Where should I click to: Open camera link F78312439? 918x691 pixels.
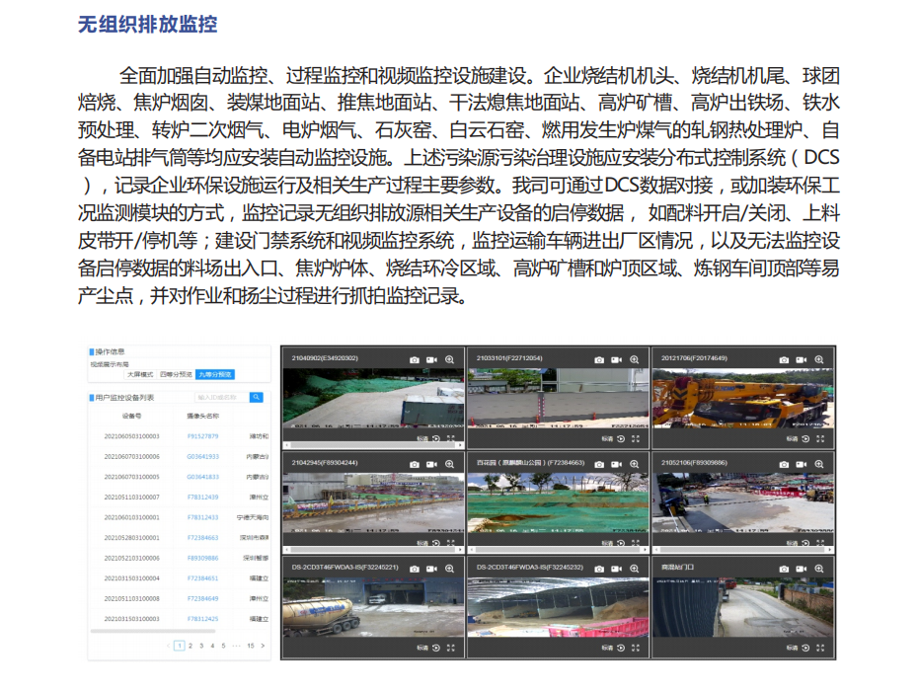202,497
